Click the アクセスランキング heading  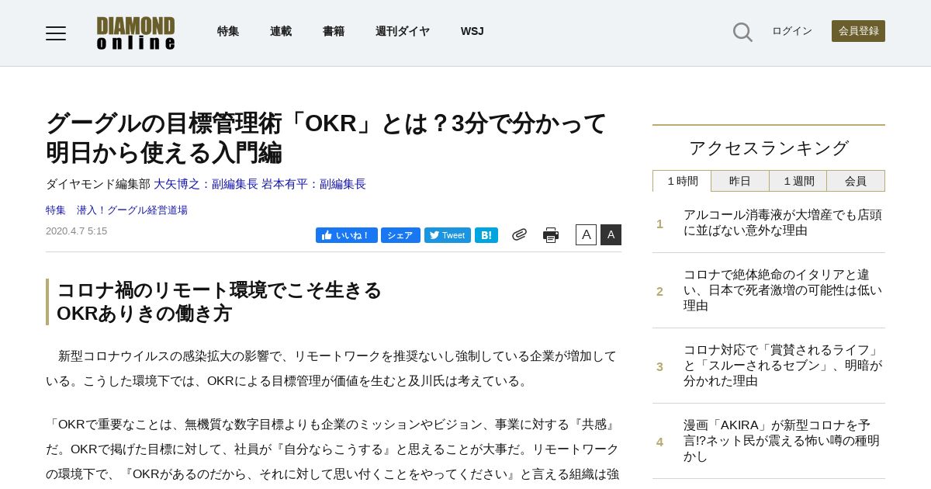click(769, 147)
